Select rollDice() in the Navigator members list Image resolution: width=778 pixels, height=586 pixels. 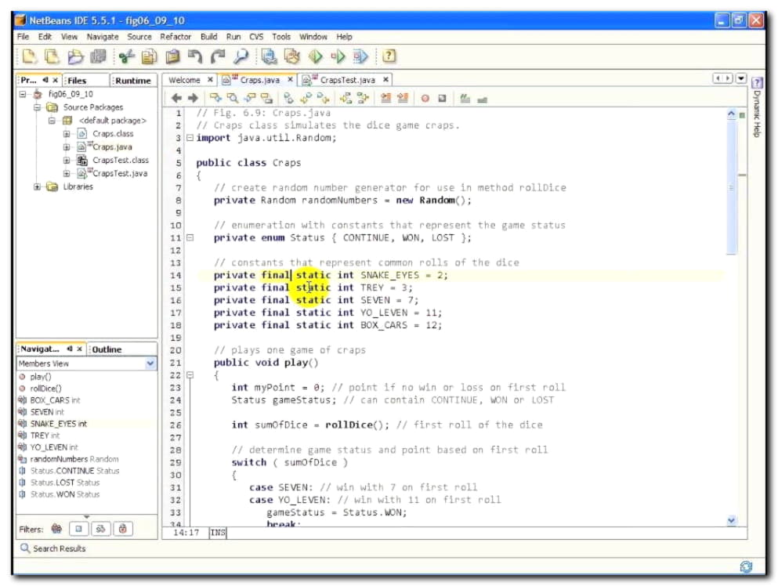45,389
